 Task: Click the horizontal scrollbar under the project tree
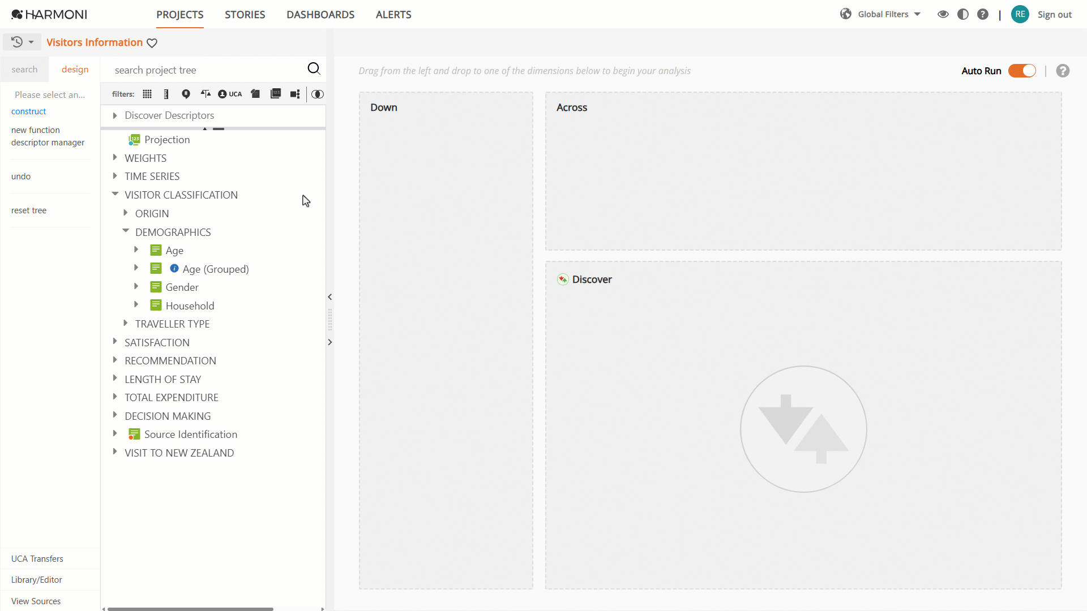[x=190, y=609]
